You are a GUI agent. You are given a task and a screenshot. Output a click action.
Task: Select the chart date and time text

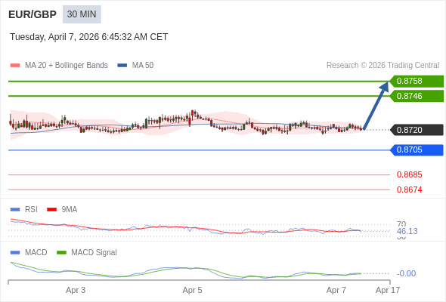point(88,37)
